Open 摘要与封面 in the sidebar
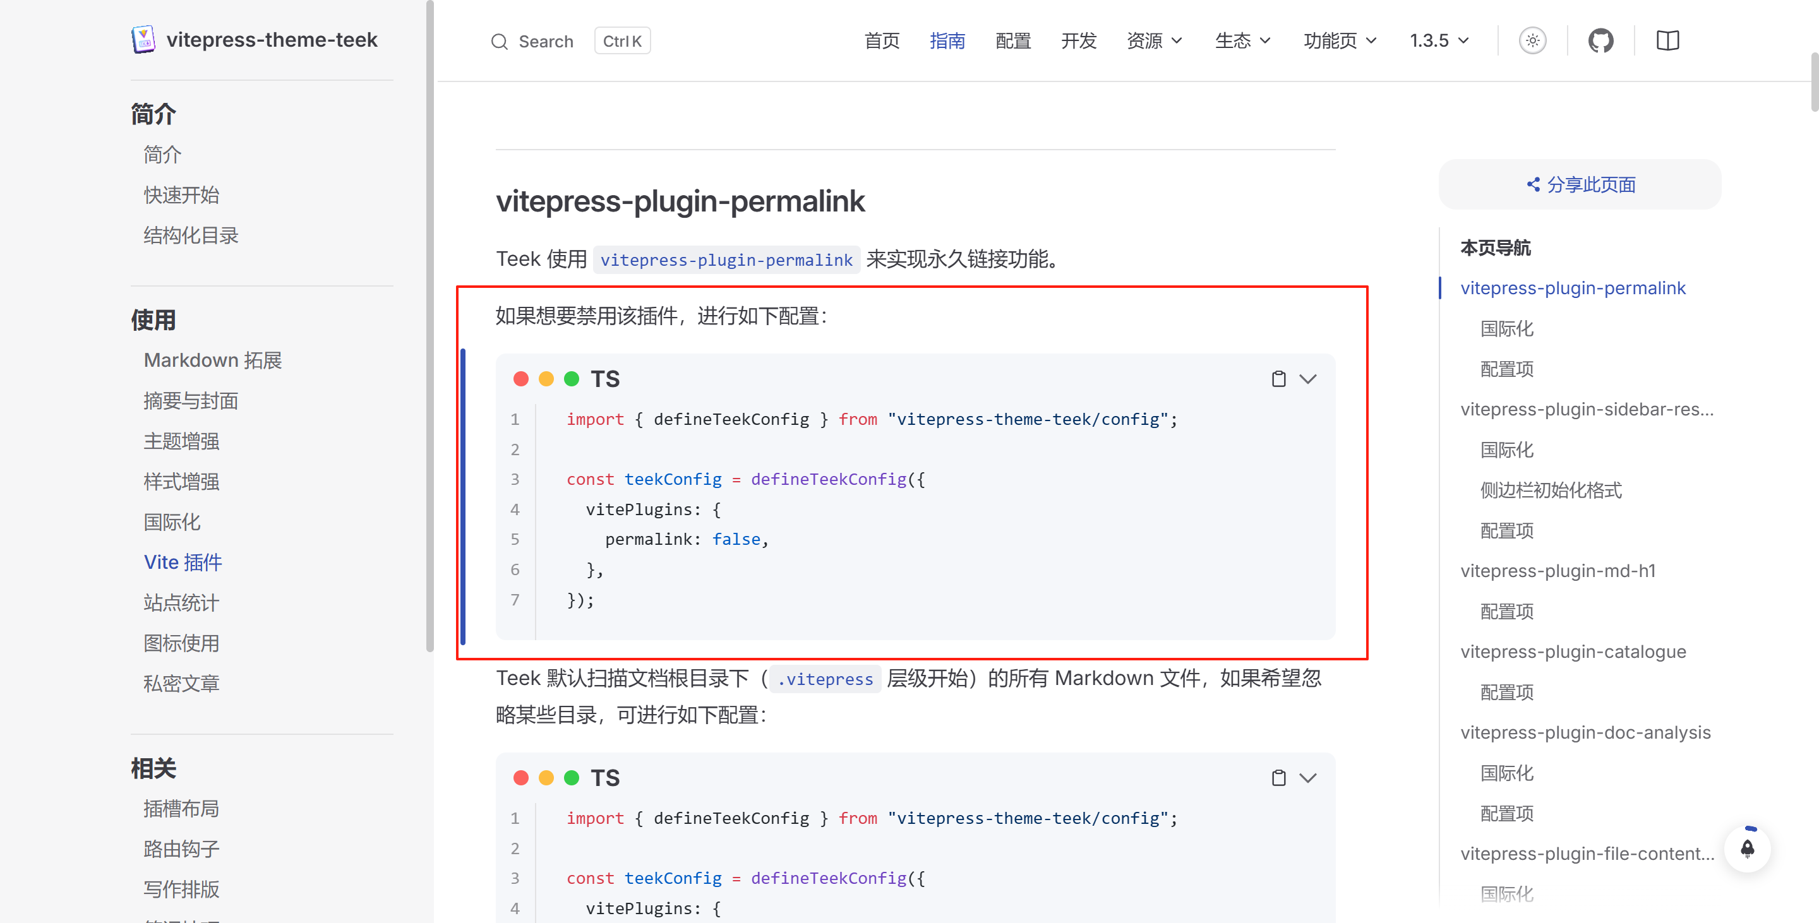Viewport: 1819px width, 923px height. [x=191, y=401]
